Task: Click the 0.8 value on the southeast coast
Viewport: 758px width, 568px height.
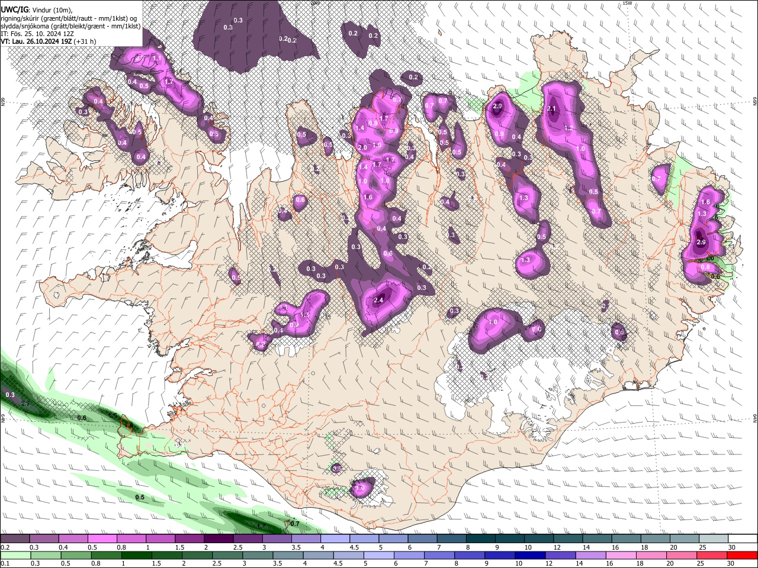Action: click(x=705, y=267)
